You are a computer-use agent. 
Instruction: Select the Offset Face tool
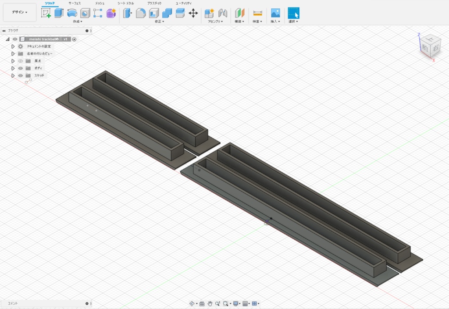(180, 13)
